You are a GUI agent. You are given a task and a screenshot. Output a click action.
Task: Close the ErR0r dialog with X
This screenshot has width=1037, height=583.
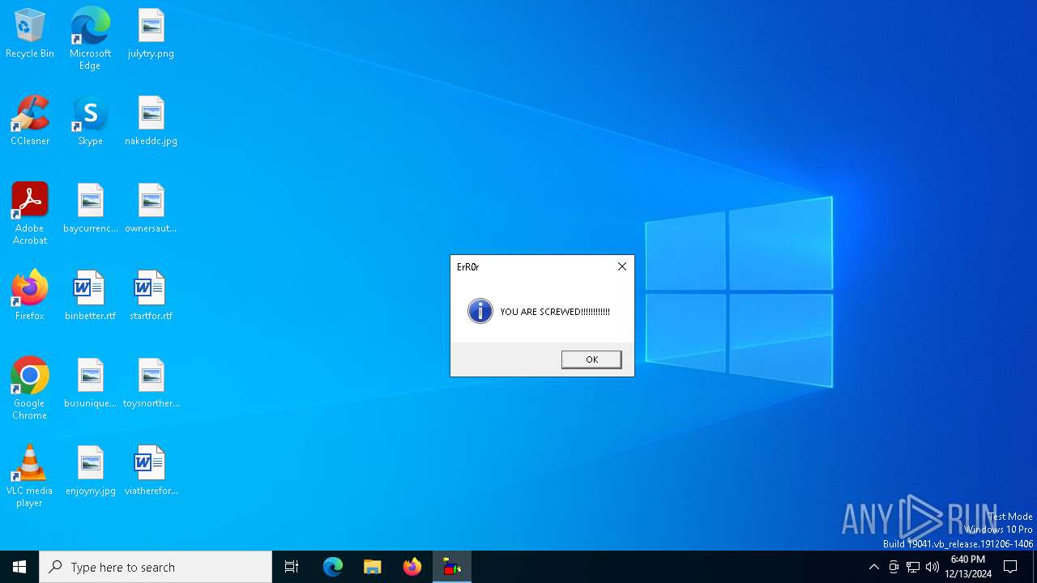(x=622, y=266)
